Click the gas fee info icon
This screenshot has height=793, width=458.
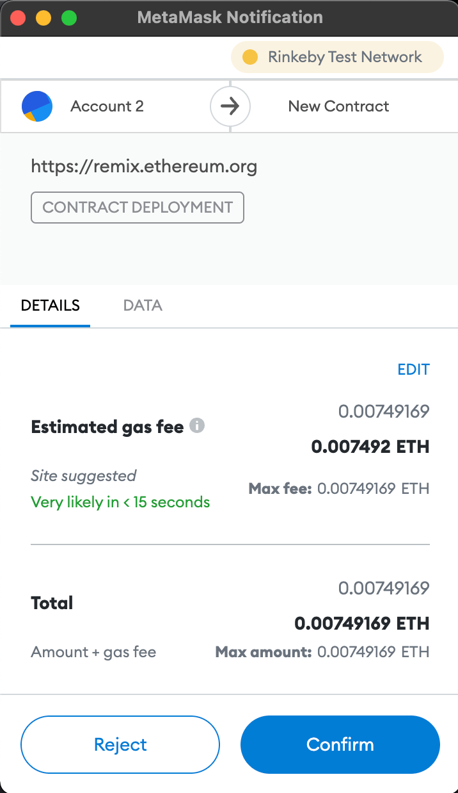tap(197, 425)
